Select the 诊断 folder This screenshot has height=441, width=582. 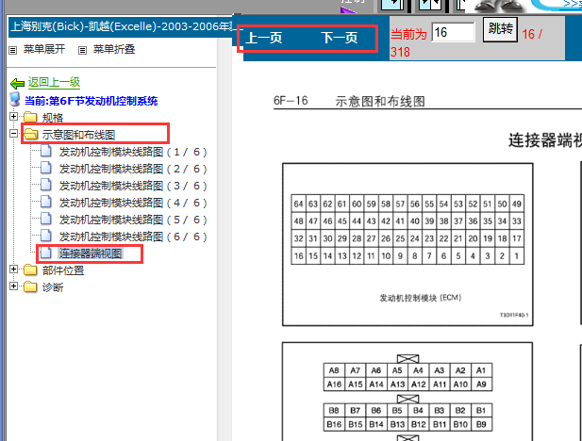(53, 287)
